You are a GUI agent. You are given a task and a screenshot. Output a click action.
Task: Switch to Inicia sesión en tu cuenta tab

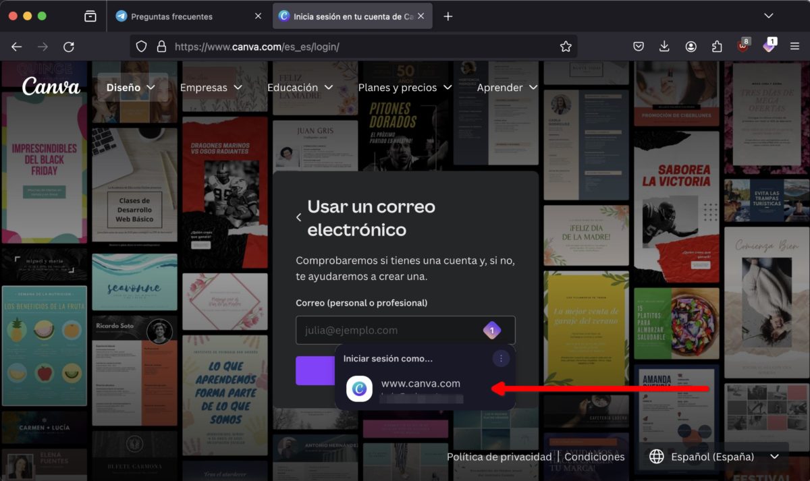352,16
